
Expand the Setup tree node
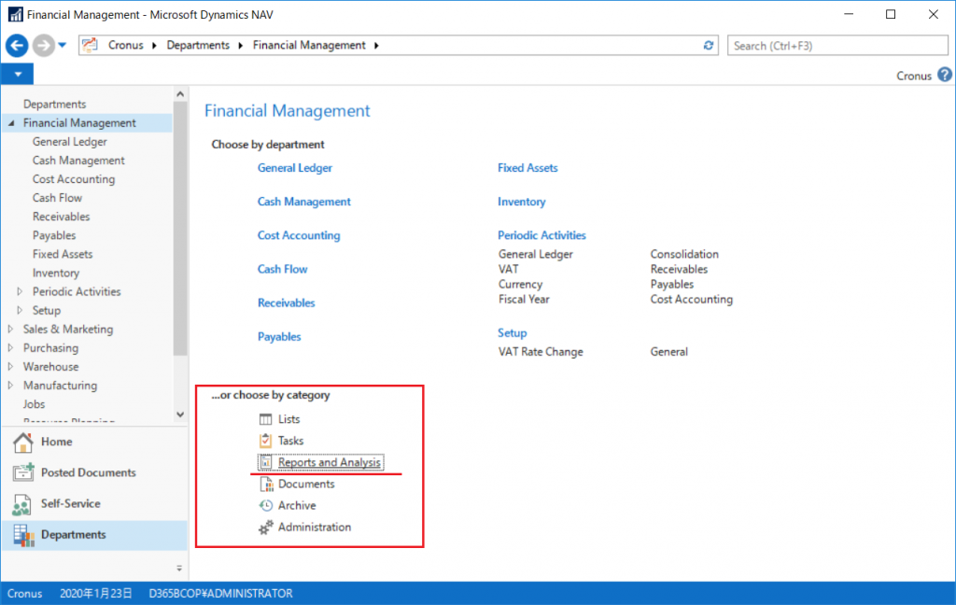(20, 310)
